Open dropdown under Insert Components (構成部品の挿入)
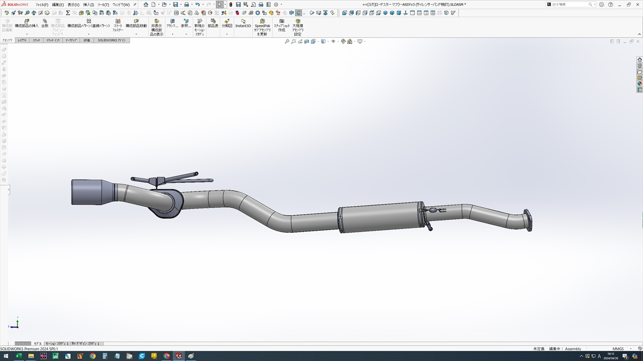The image size is (643, 361). coord(27,34)
